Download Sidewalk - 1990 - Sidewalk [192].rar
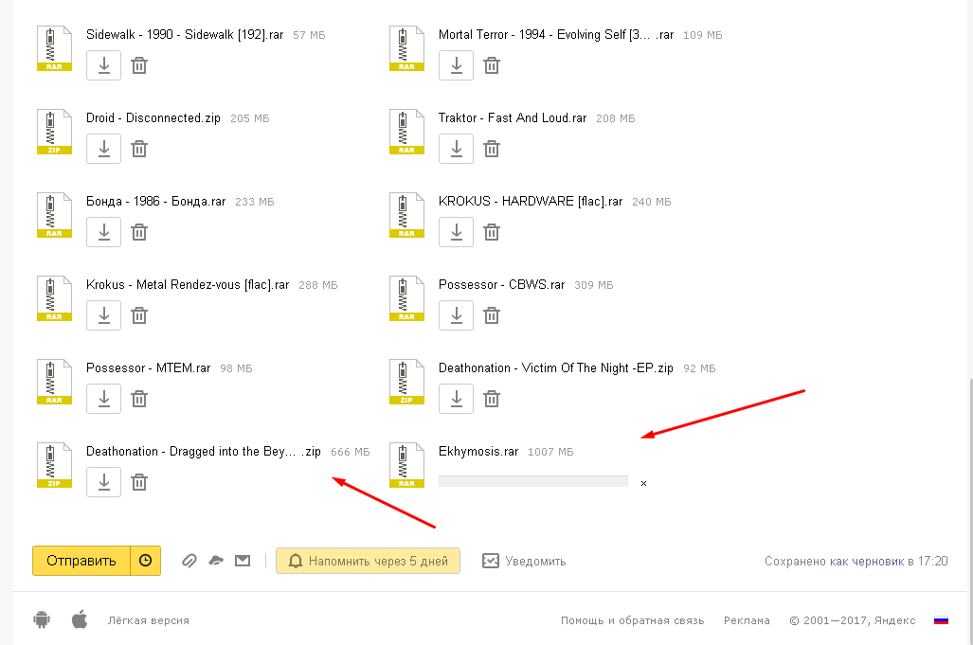The image size is (973, 645). coord(103,65)
